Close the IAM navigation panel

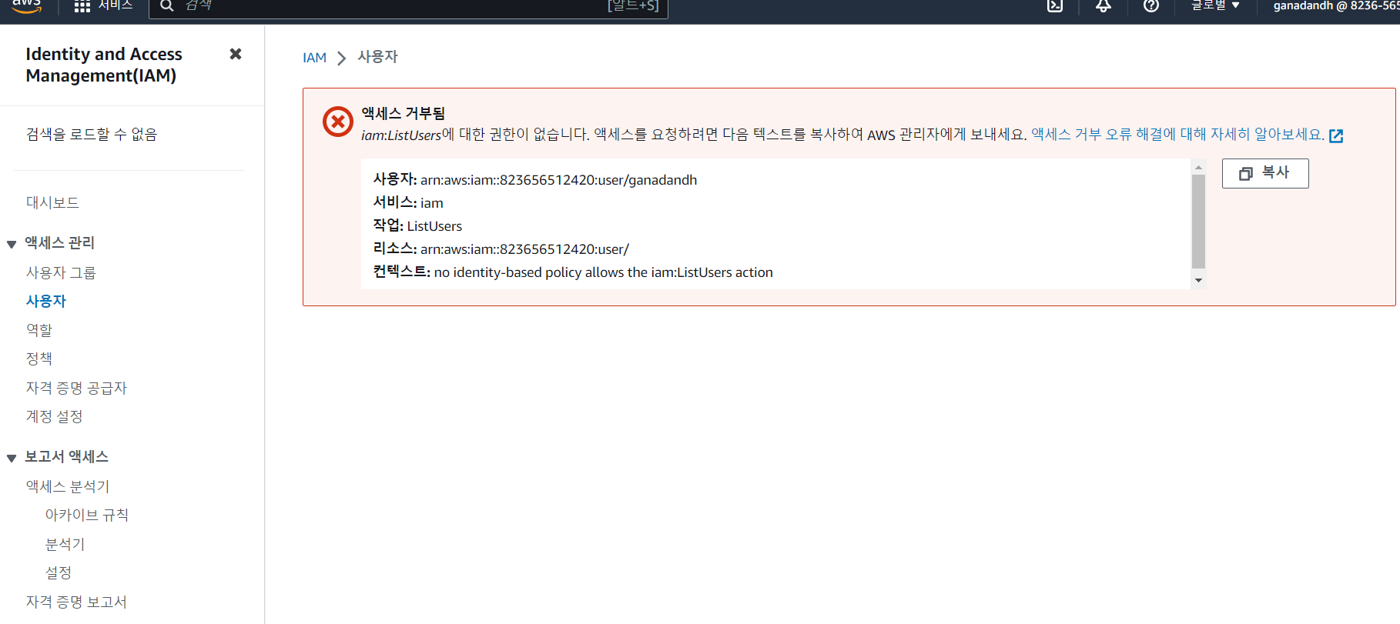click(236, 54)
